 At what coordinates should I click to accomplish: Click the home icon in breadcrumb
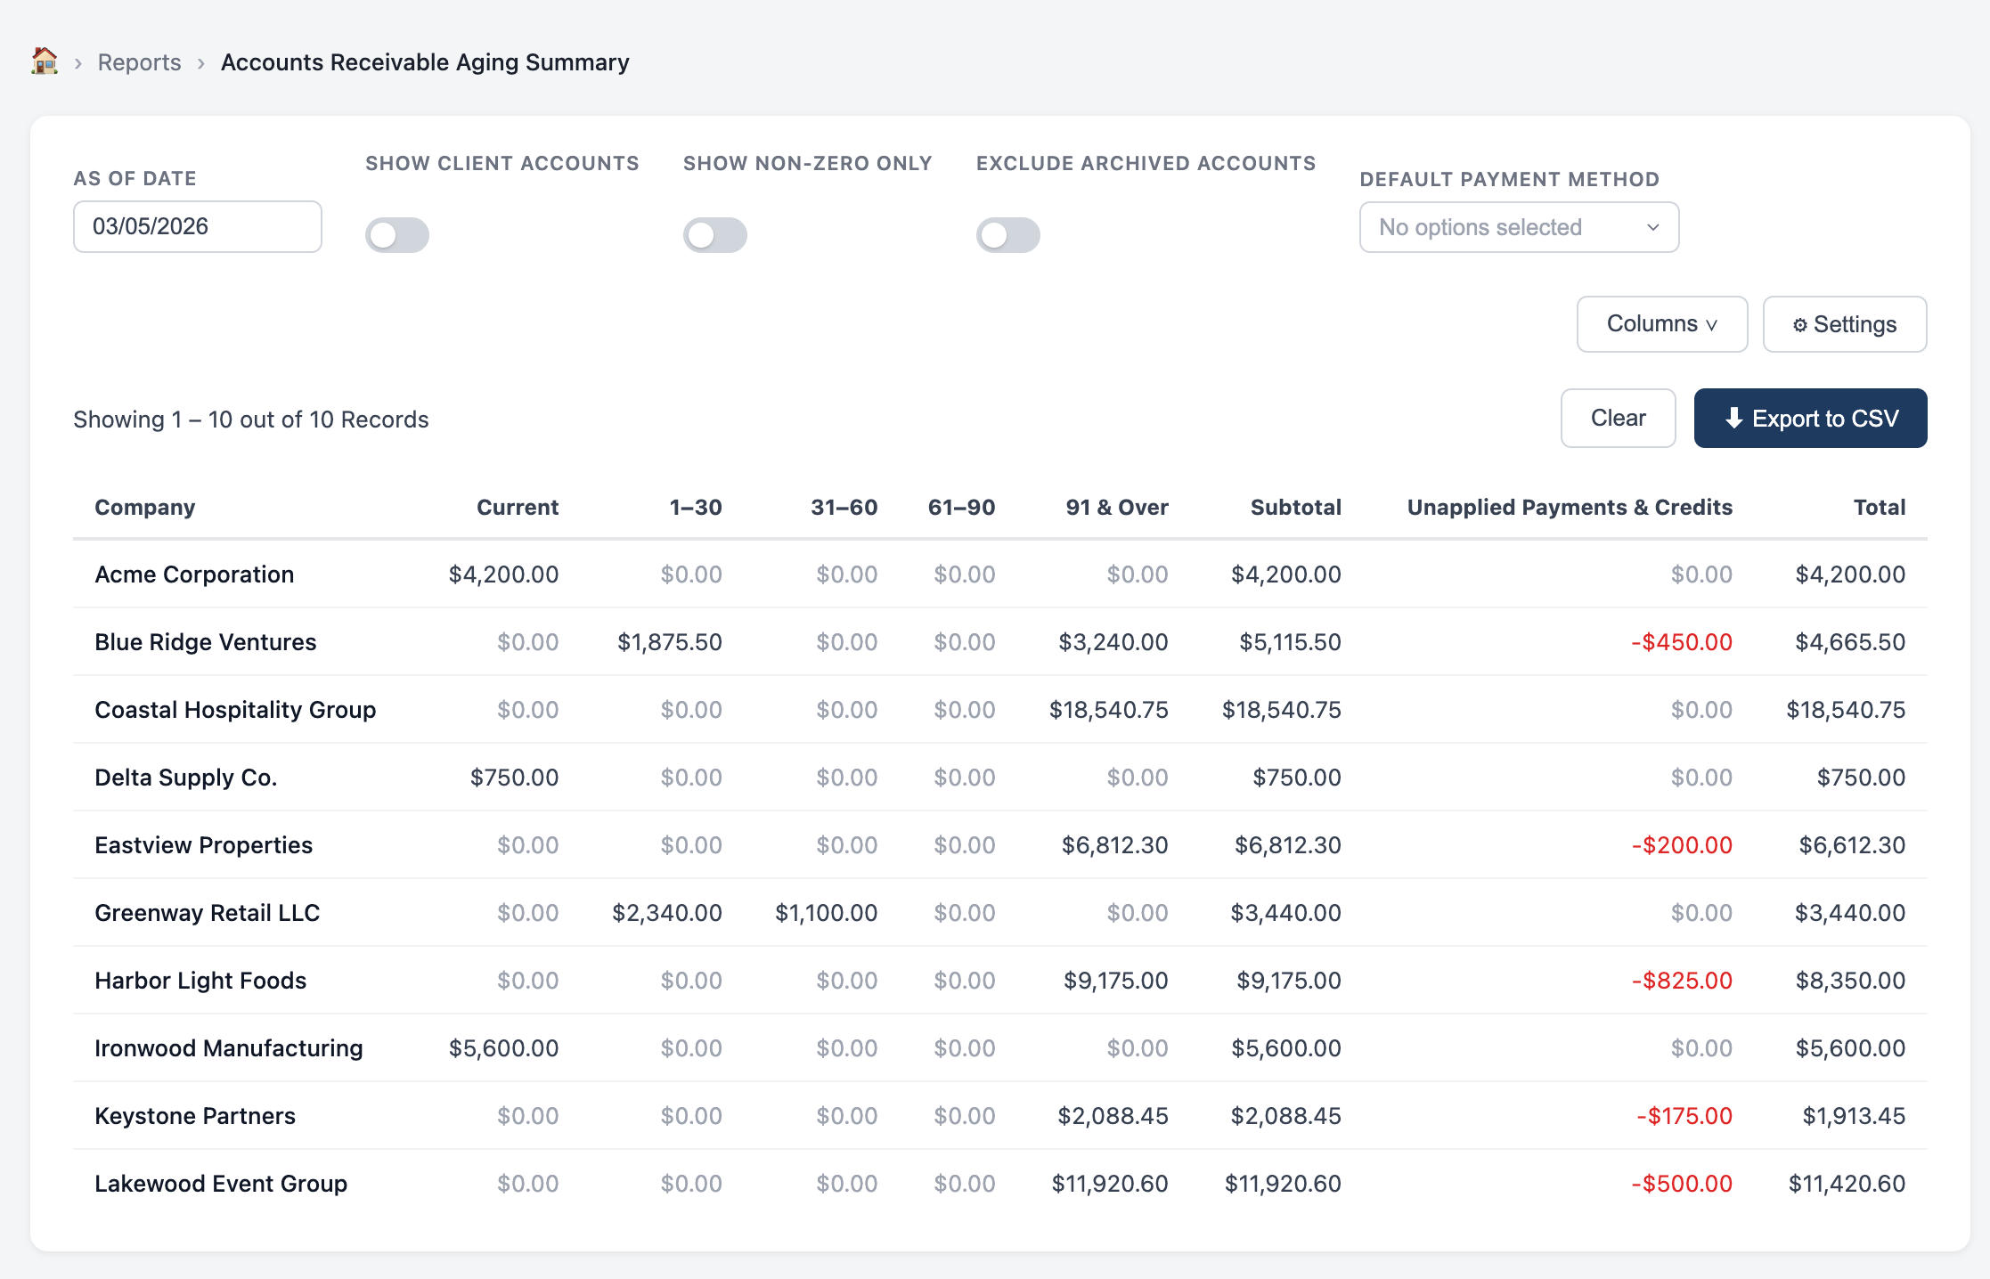(x=44, y=61)
